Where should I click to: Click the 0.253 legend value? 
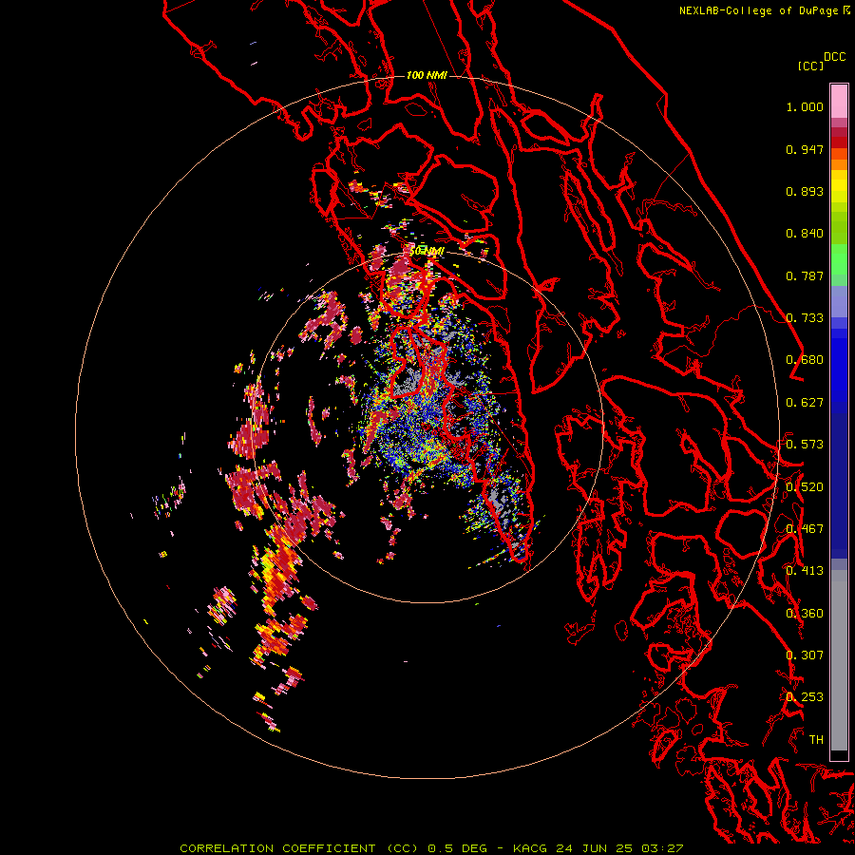click(x=805, y=697)
